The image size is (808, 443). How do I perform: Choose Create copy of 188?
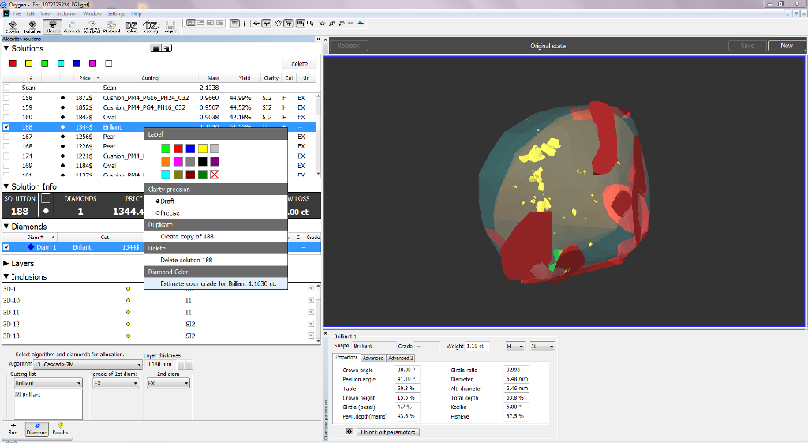(x=187, y=236)
